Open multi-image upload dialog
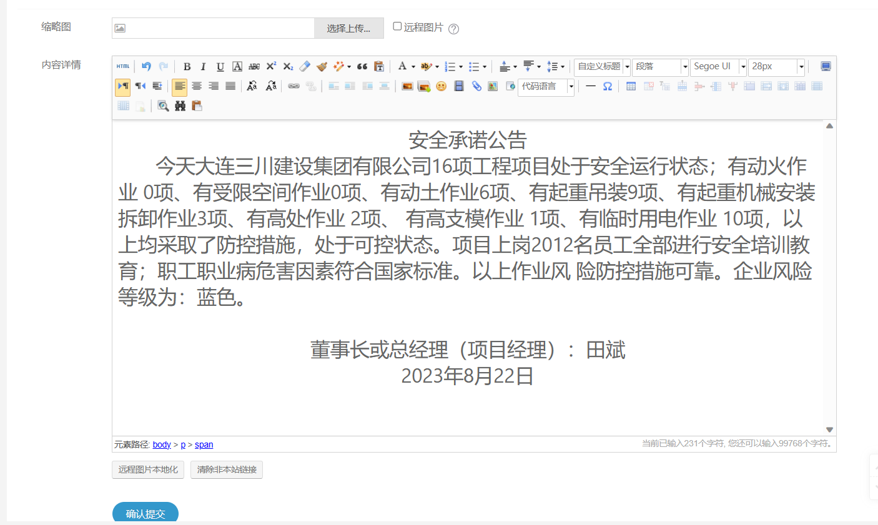 (424, 86)
